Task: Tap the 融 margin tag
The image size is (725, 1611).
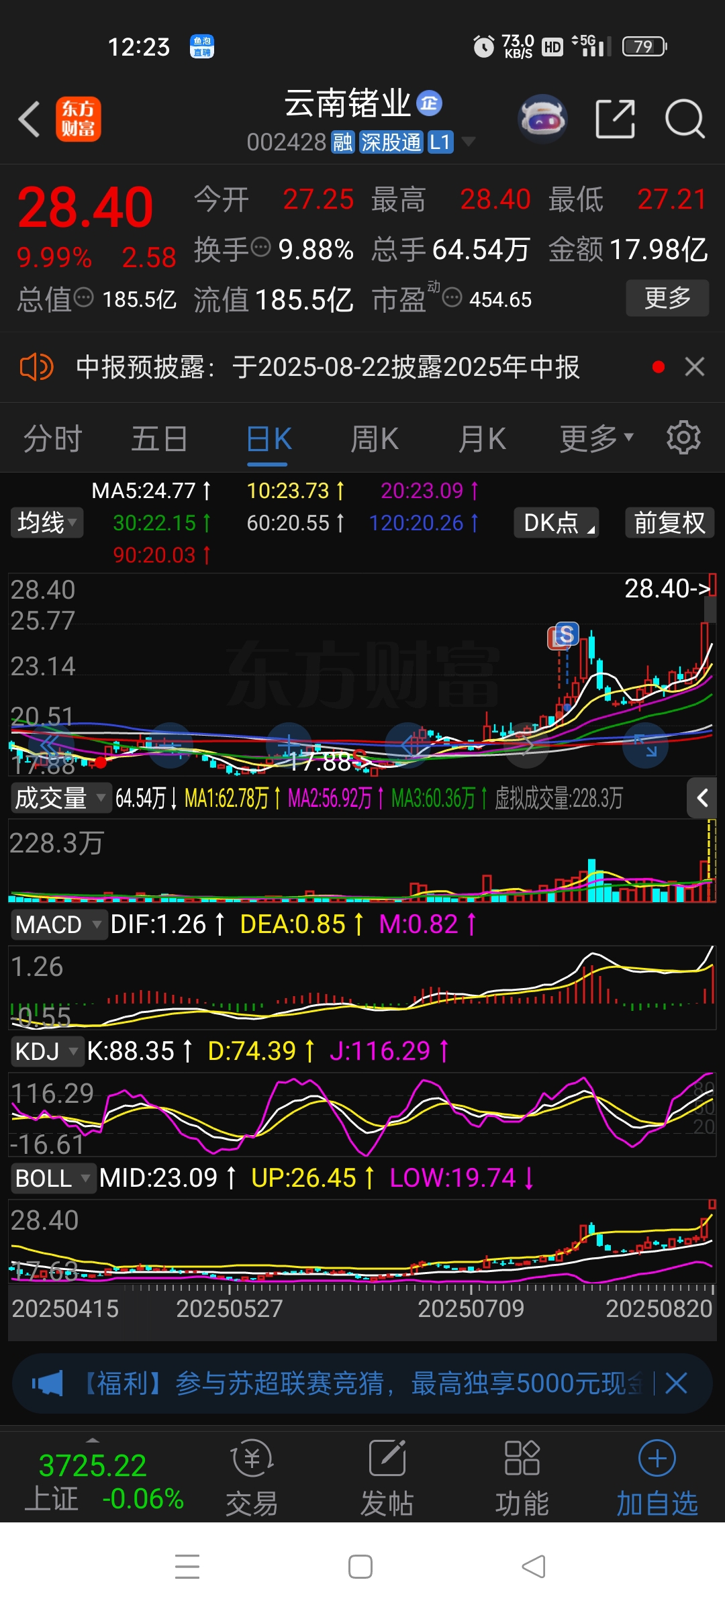Action: click(343, 142)
